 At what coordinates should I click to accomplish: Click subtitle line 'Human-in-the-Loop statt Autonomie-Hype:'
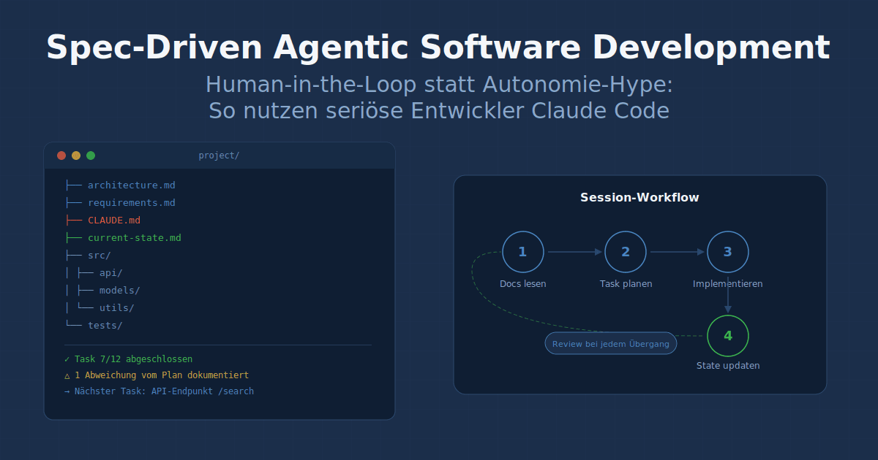(x=439, y=85)
